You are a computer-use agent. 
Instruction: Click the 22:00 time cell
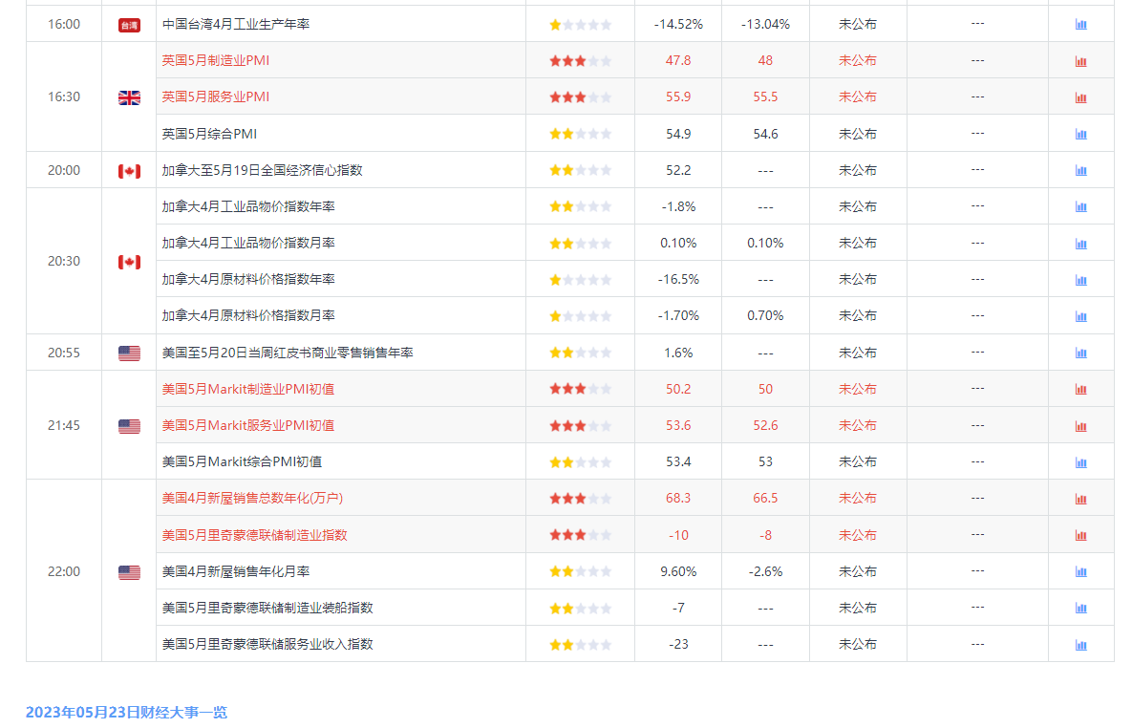pos(64,571)
